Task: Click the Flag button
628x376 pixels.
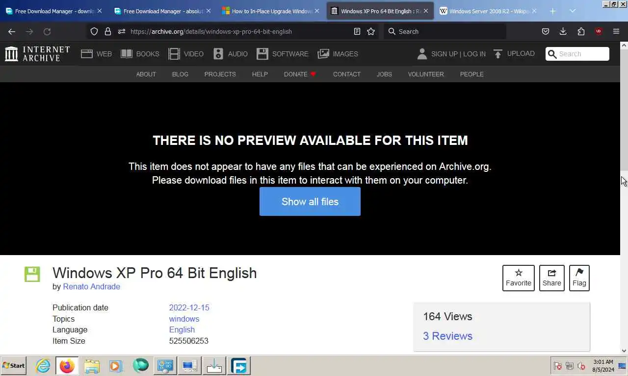Action: pyautogui.click(x=579, y=278)
